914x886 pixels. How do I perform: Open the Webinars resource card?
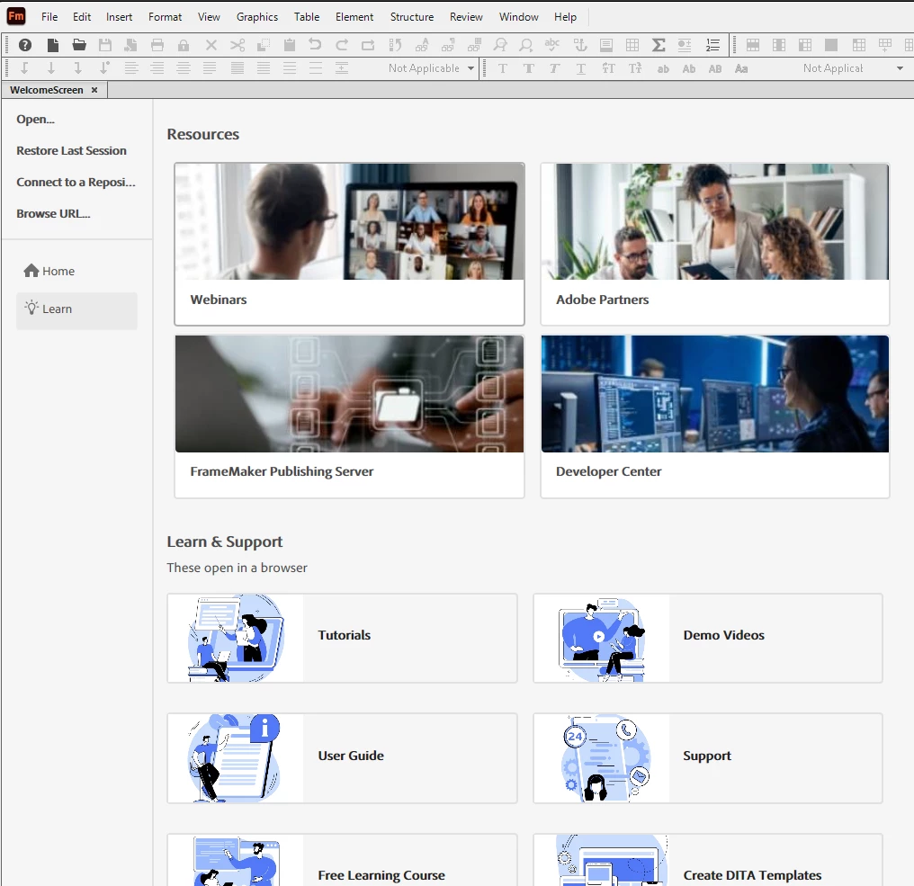(x=349, y=244)
